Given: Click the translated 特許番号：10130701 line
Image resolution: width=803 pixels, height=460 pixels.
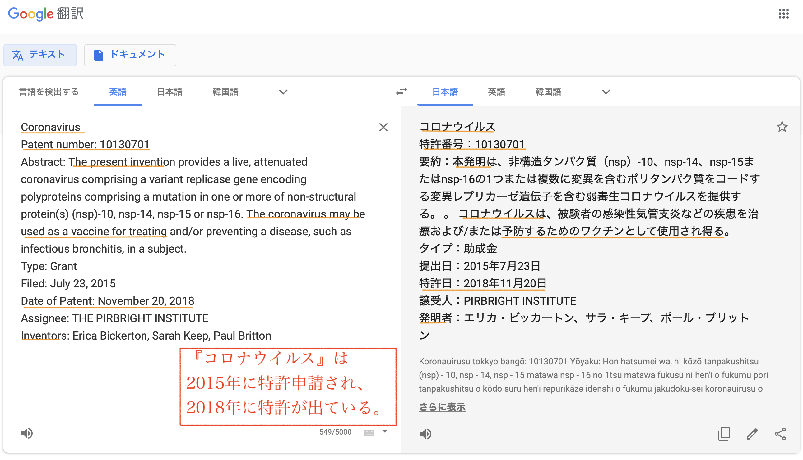Looking at the screenshot, I should coord(471,144).
